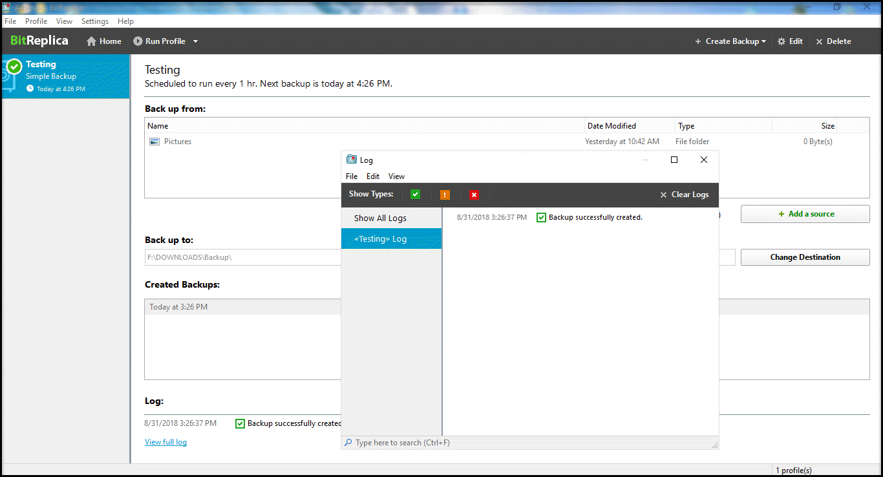
Task: Click the 8/31/2018 3:26:37 PM timestamp in Log window
Action: coord(492,217)
